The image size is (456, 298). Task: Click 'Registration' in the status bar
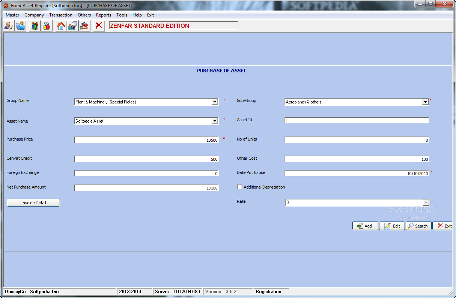268,292
